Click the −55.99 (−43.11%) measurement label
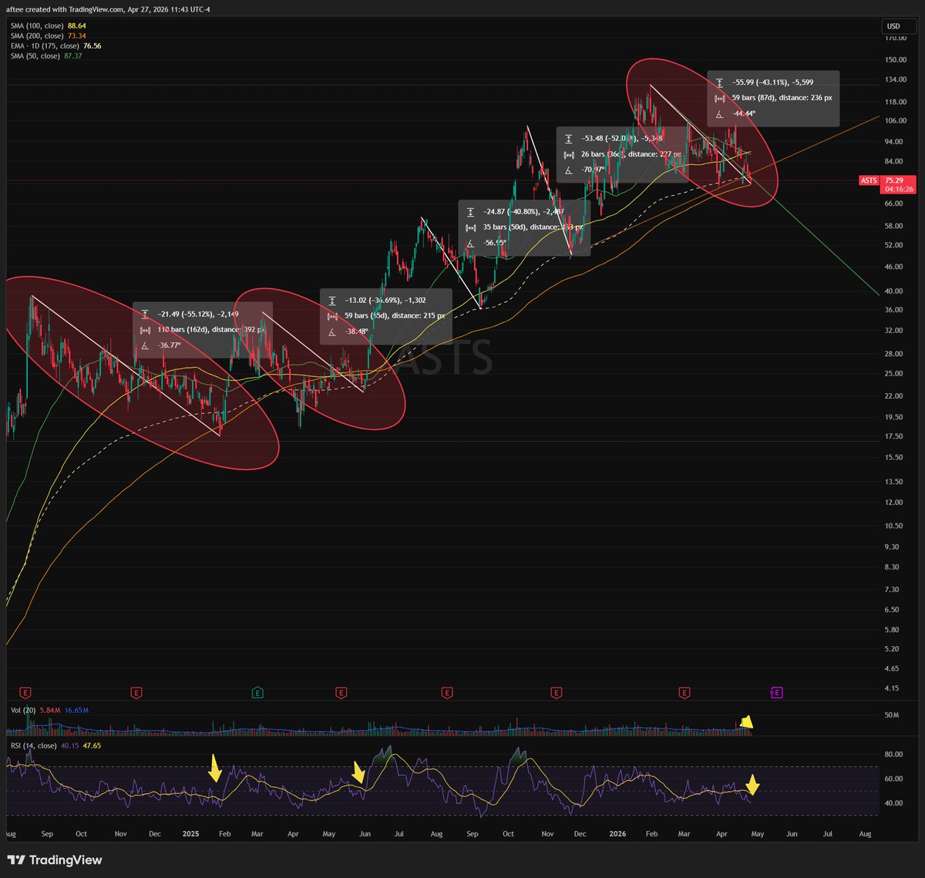The height and width of the screenshot is (878, 925). pyautogui.click(x=773, y=82)
